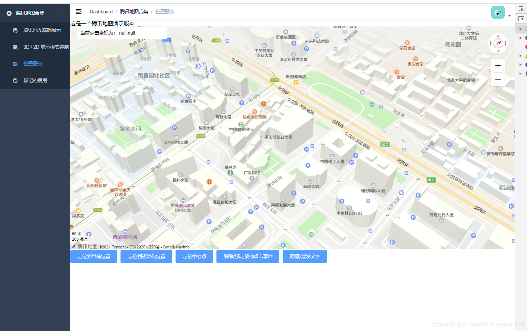Viewport: 527px width, 331px height.
Task: Click the 腾讯地图 logo at map bottom
Action: [85, 246]
